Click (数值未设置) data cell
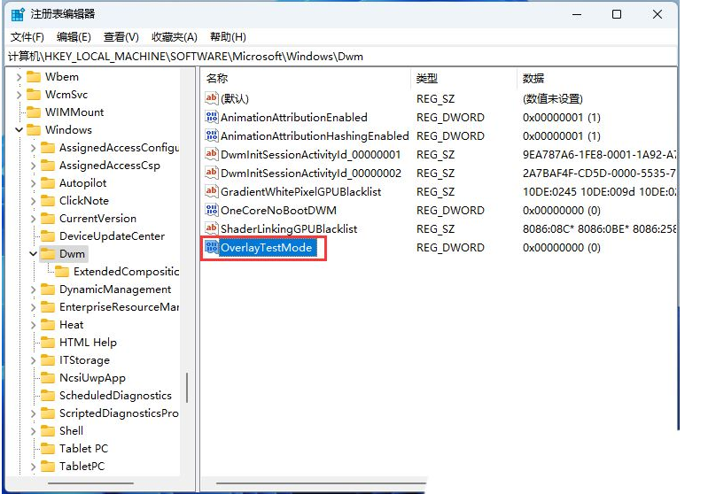The width and height of the screenshot is (708, 494). click(553, 99)
